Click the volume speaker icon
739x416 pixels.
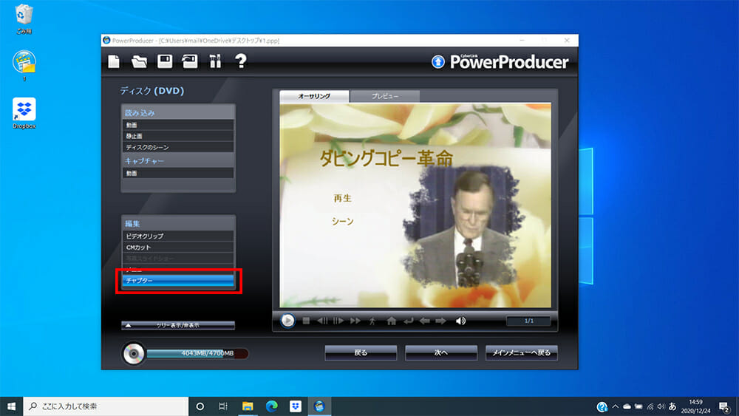461,321
